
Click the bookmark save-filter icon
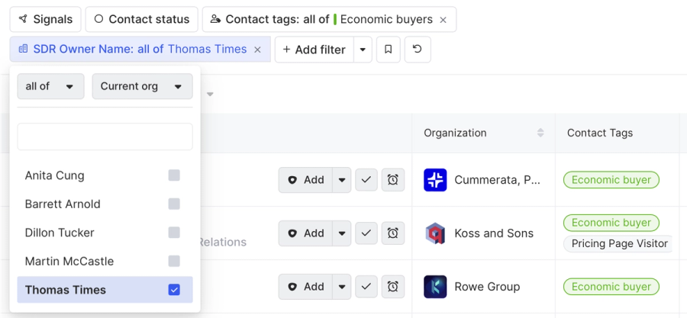[388, 50]
